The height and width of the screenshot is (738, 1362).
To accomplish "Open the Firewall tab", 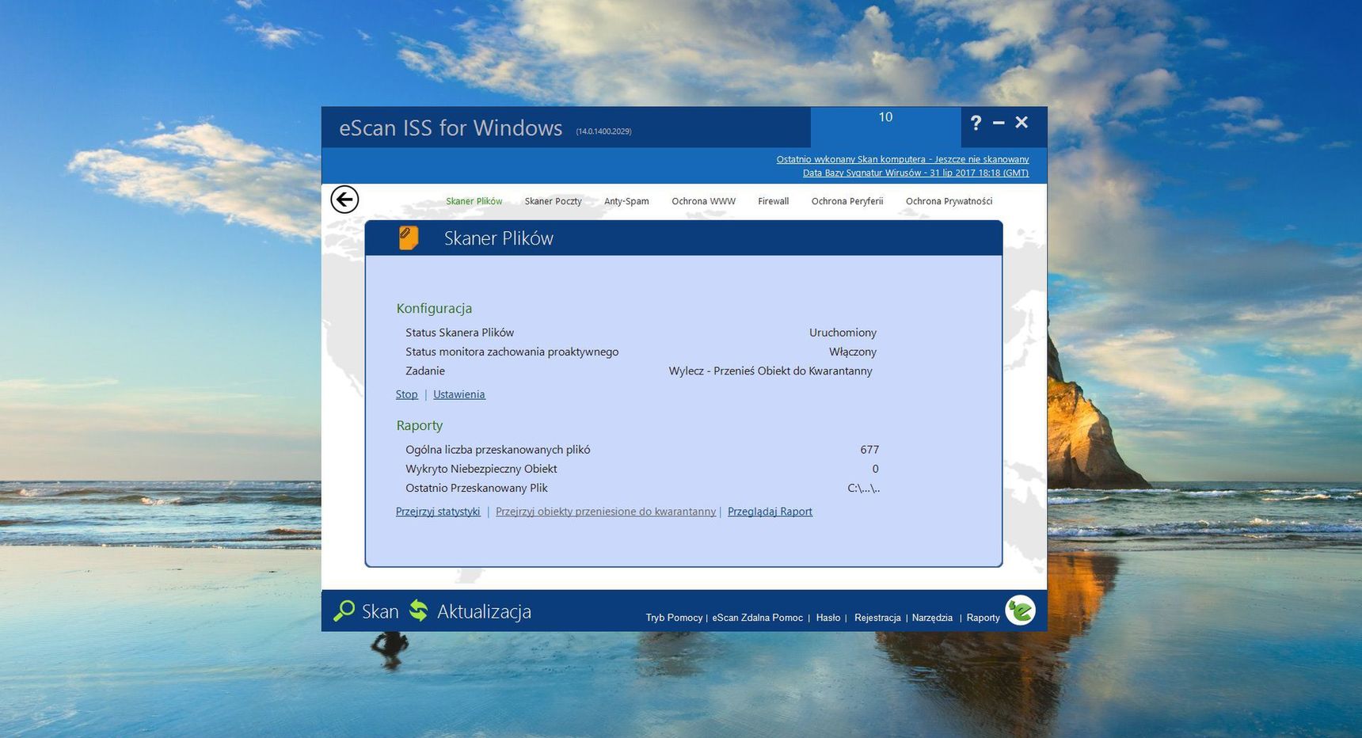I will [773, 201].
